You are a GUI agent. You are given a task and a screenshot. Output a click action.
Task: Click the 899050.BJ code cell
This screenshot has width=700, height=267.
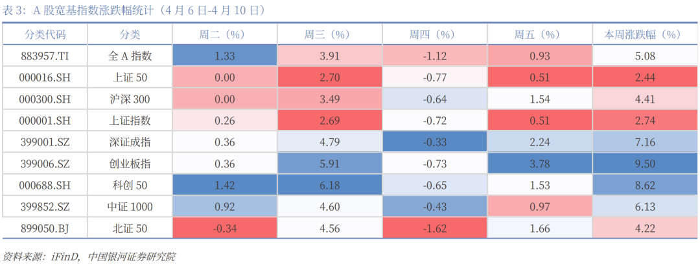[45, 229]
